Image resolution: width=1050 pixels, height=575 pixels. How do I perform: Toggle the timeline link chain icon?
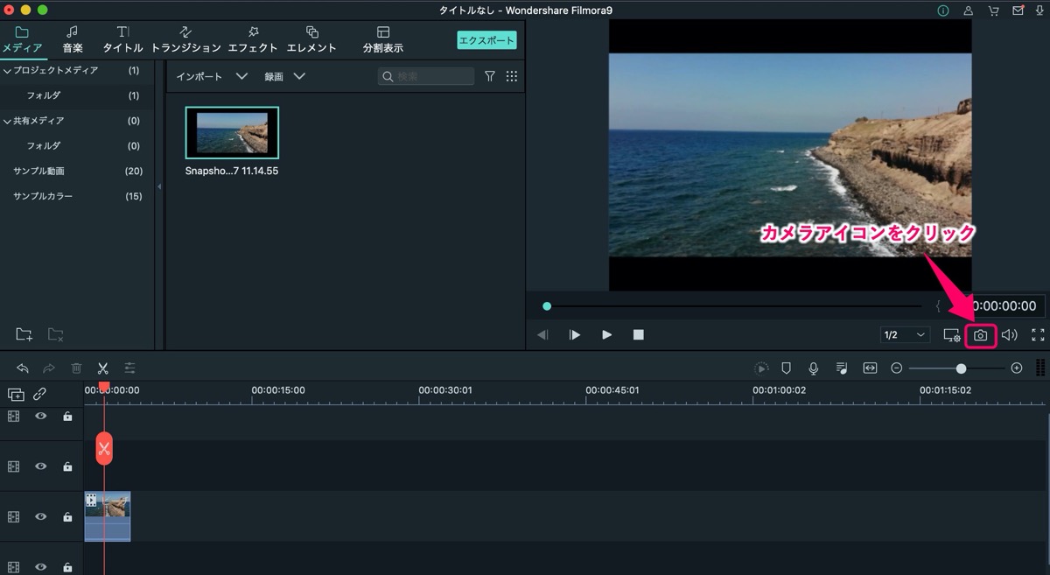(x=39, y=395)
